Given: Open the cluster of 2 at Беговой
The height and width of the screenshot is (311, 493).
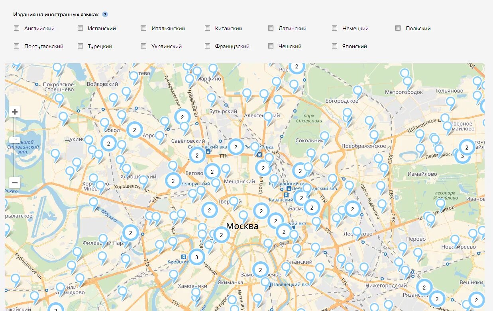Looking at the screenshot, I should coord(212,172).
